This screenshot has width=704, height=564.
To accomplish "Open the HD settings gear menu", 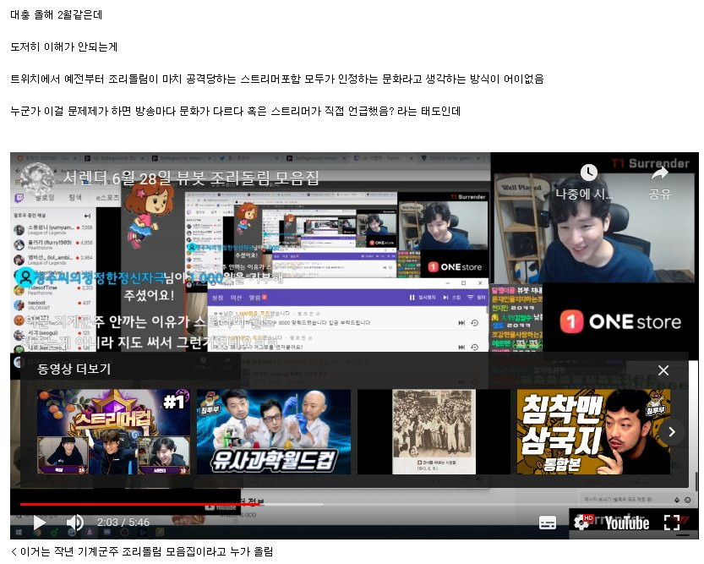I will point(582,523).
